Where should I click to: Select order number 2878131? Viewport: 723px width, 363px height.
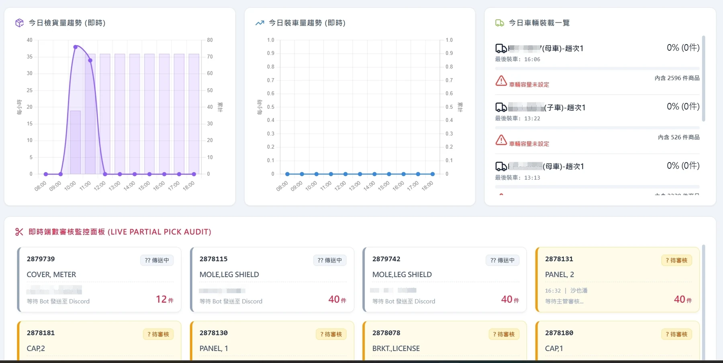coord(559,259)
